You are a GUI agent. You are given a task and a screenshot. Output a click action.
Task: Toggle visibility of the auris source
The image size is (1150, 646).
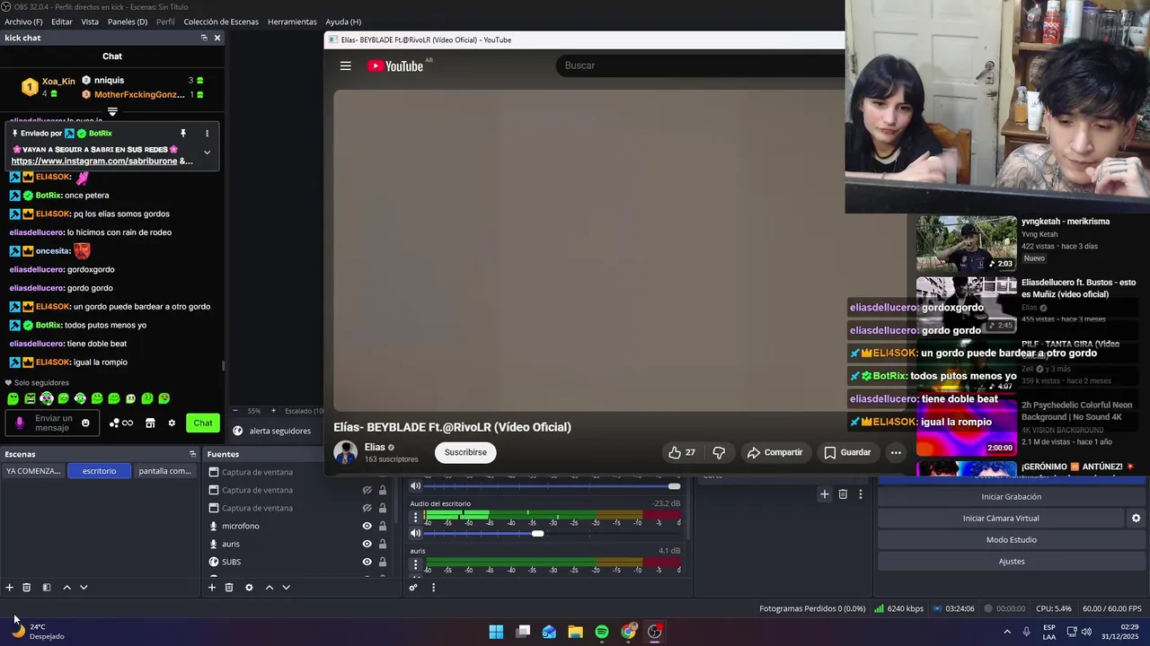point(367,545)
